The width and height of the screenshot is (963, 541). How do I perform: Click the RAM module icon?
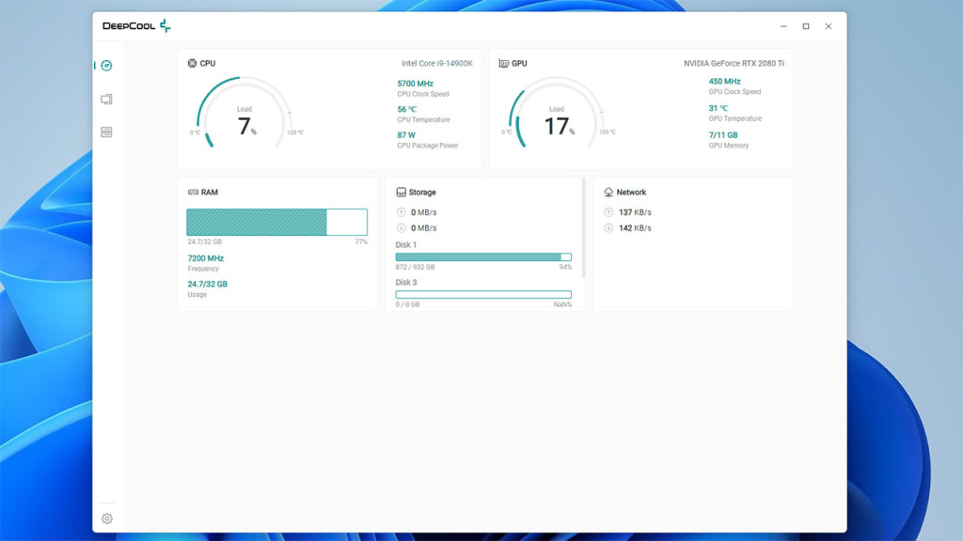point(193,193)
